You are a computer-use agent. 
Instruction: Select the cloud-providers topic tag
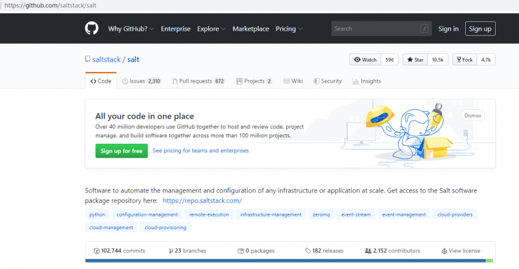pyautogui.click(x=454, y=214)
